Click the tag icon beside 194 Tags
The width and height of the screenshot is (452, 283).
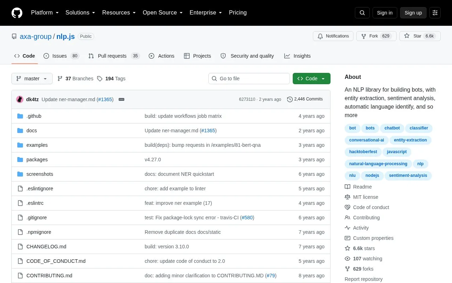click(100, 79)
